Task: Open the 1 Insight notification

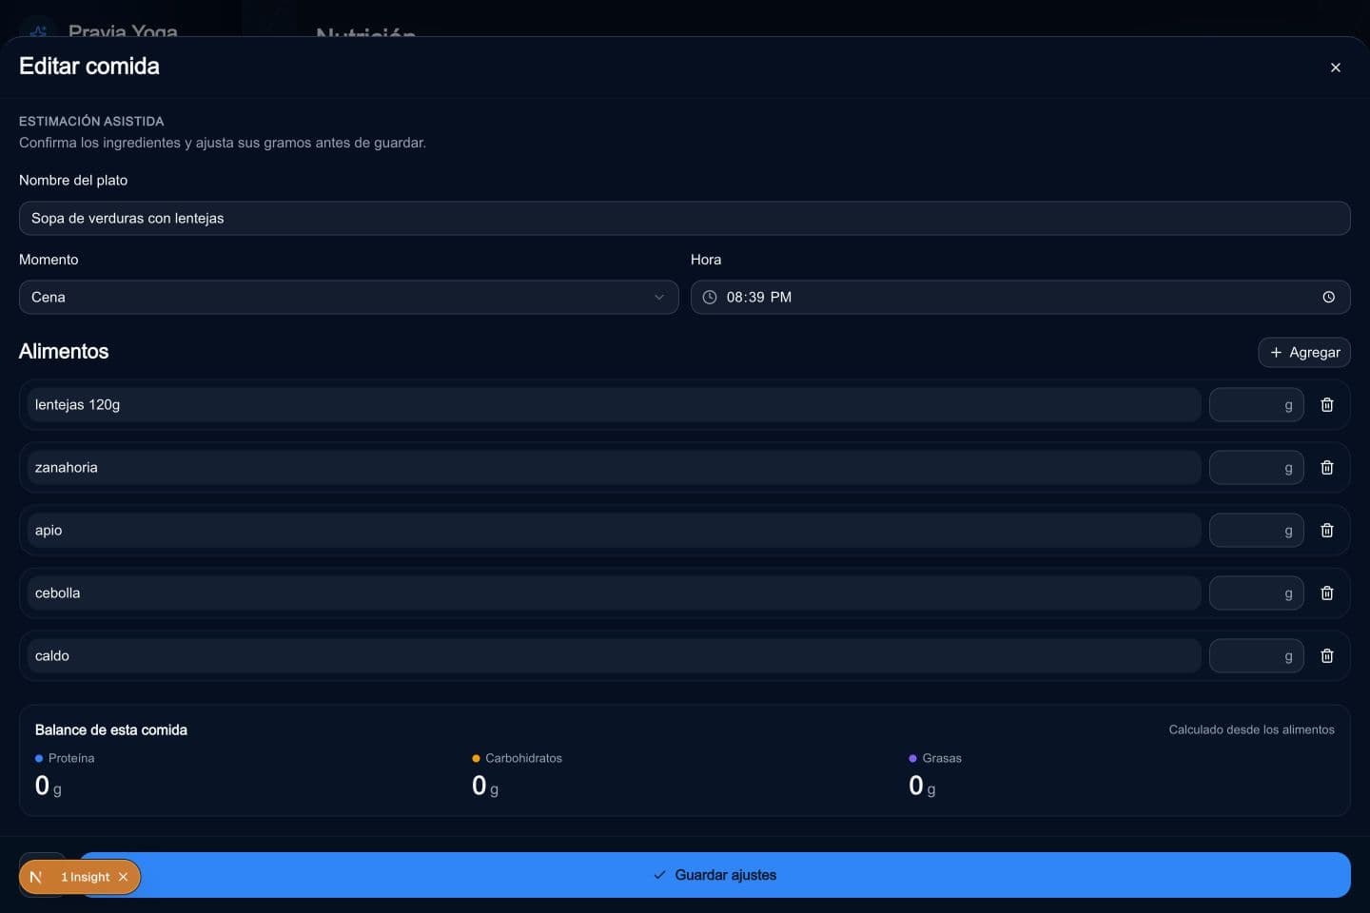Action: (x=86, y=877)
